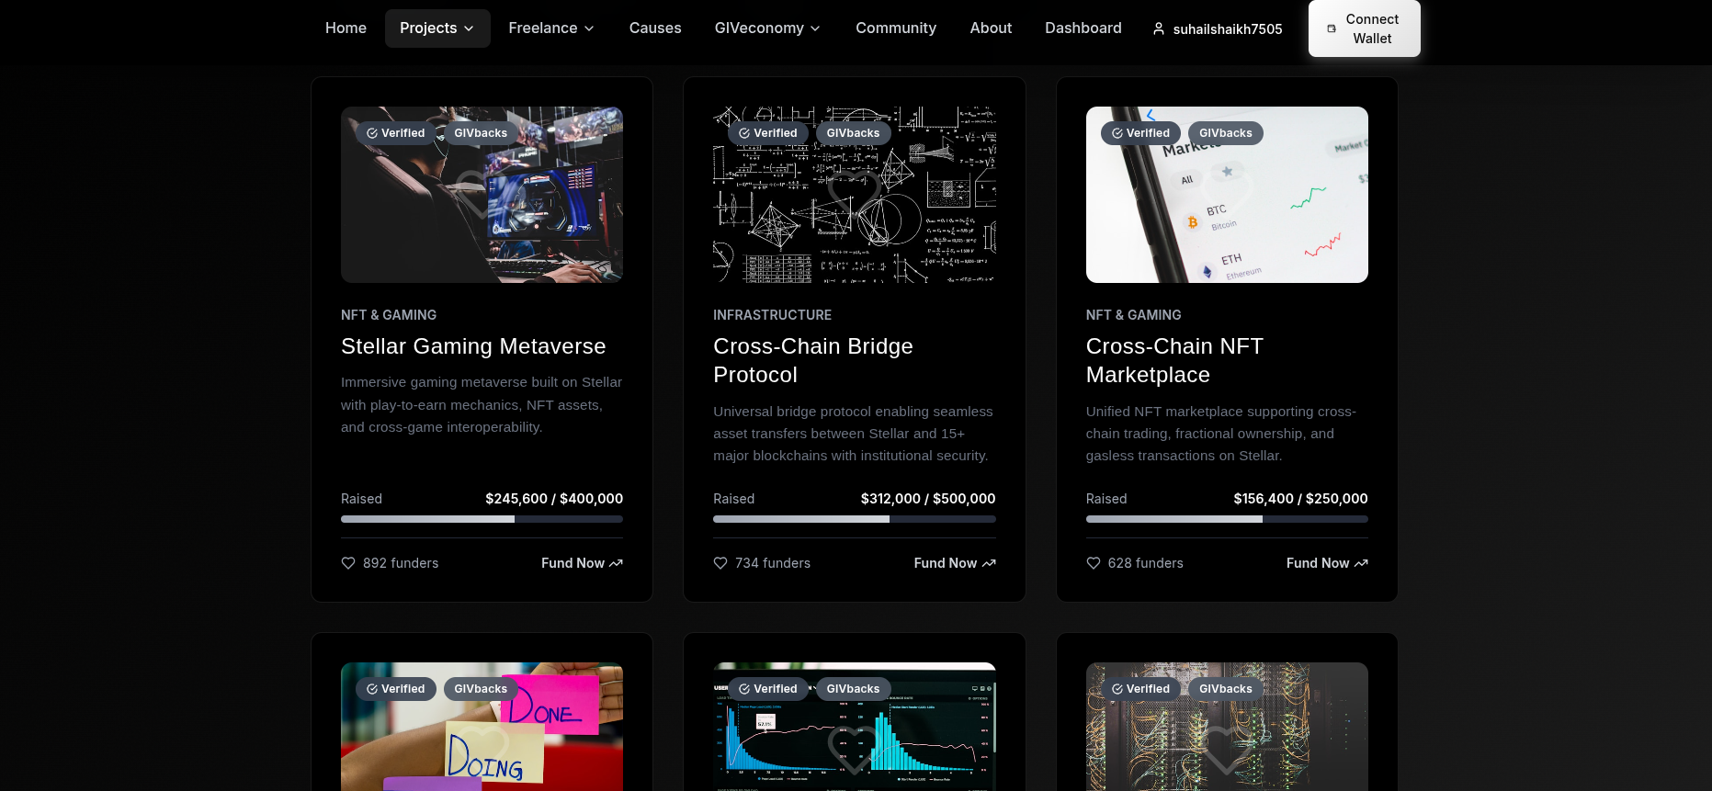Fund Now for Stellar Gaming Metaverse

click(582, 563)
